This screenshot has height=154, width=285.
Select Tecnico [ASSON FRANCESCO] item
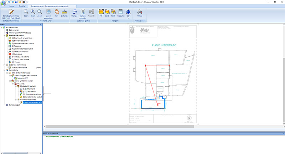tap(20, 33)
